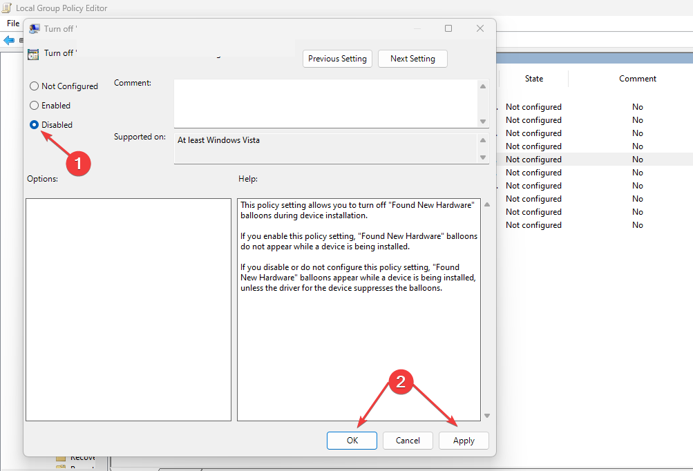Click Comment box scroll up arrow

coord(483,86)
